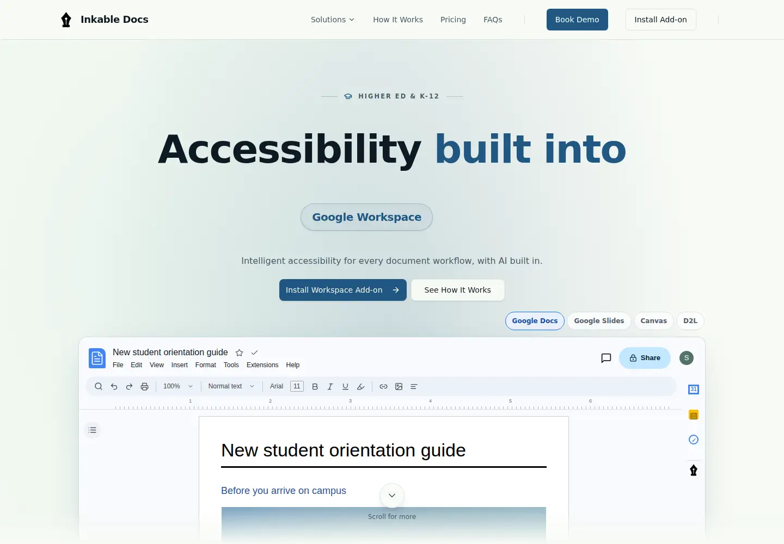Viewport: 784px width, 544px height.
Task: Click the See How It Works button
Action: click(x=458, y=290)
